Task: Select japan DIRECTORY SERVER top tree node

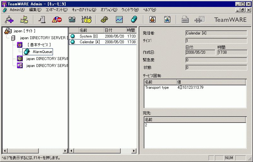Action: [x=43, y=38]
